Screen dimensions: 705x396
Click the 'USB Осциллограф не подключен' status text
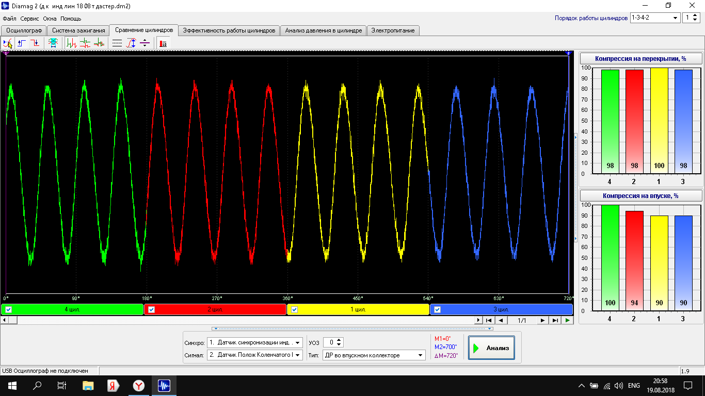coord(45,371)
